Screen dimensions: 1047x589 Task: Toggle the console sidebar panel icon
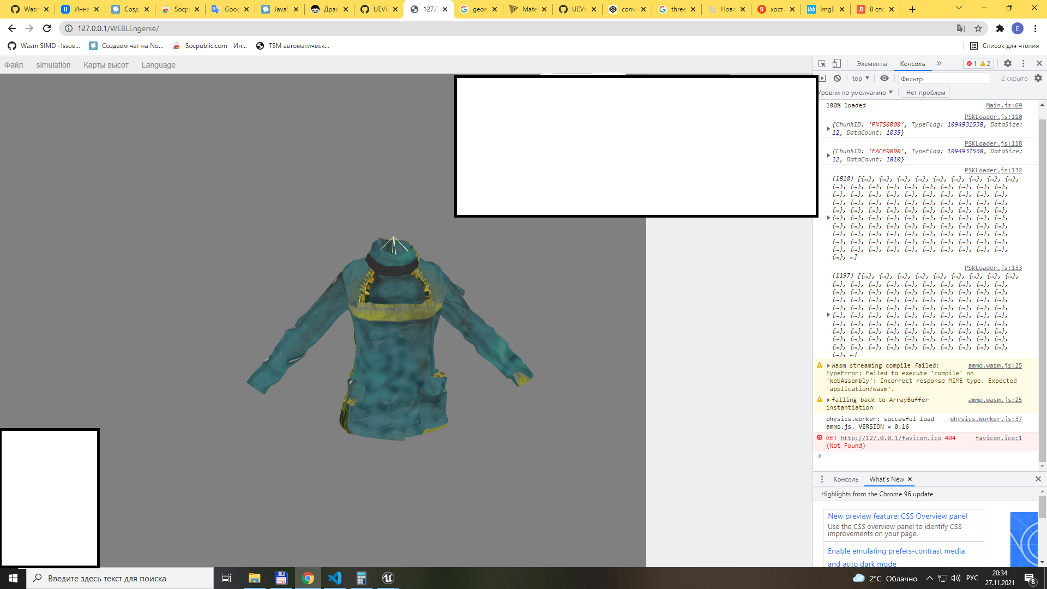[822, 79]
